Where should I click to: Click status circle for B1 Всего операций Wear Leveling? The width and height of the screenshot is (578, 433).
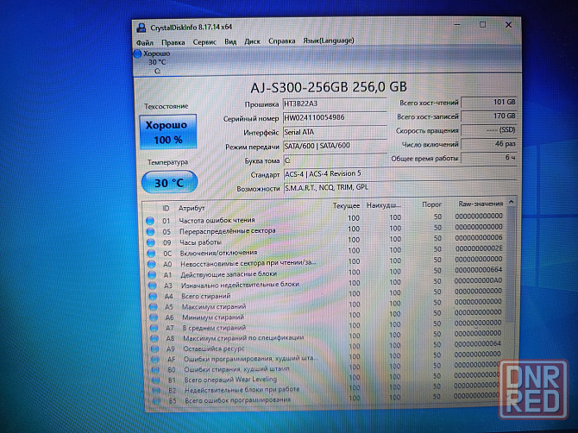click(x=156, y=380)
